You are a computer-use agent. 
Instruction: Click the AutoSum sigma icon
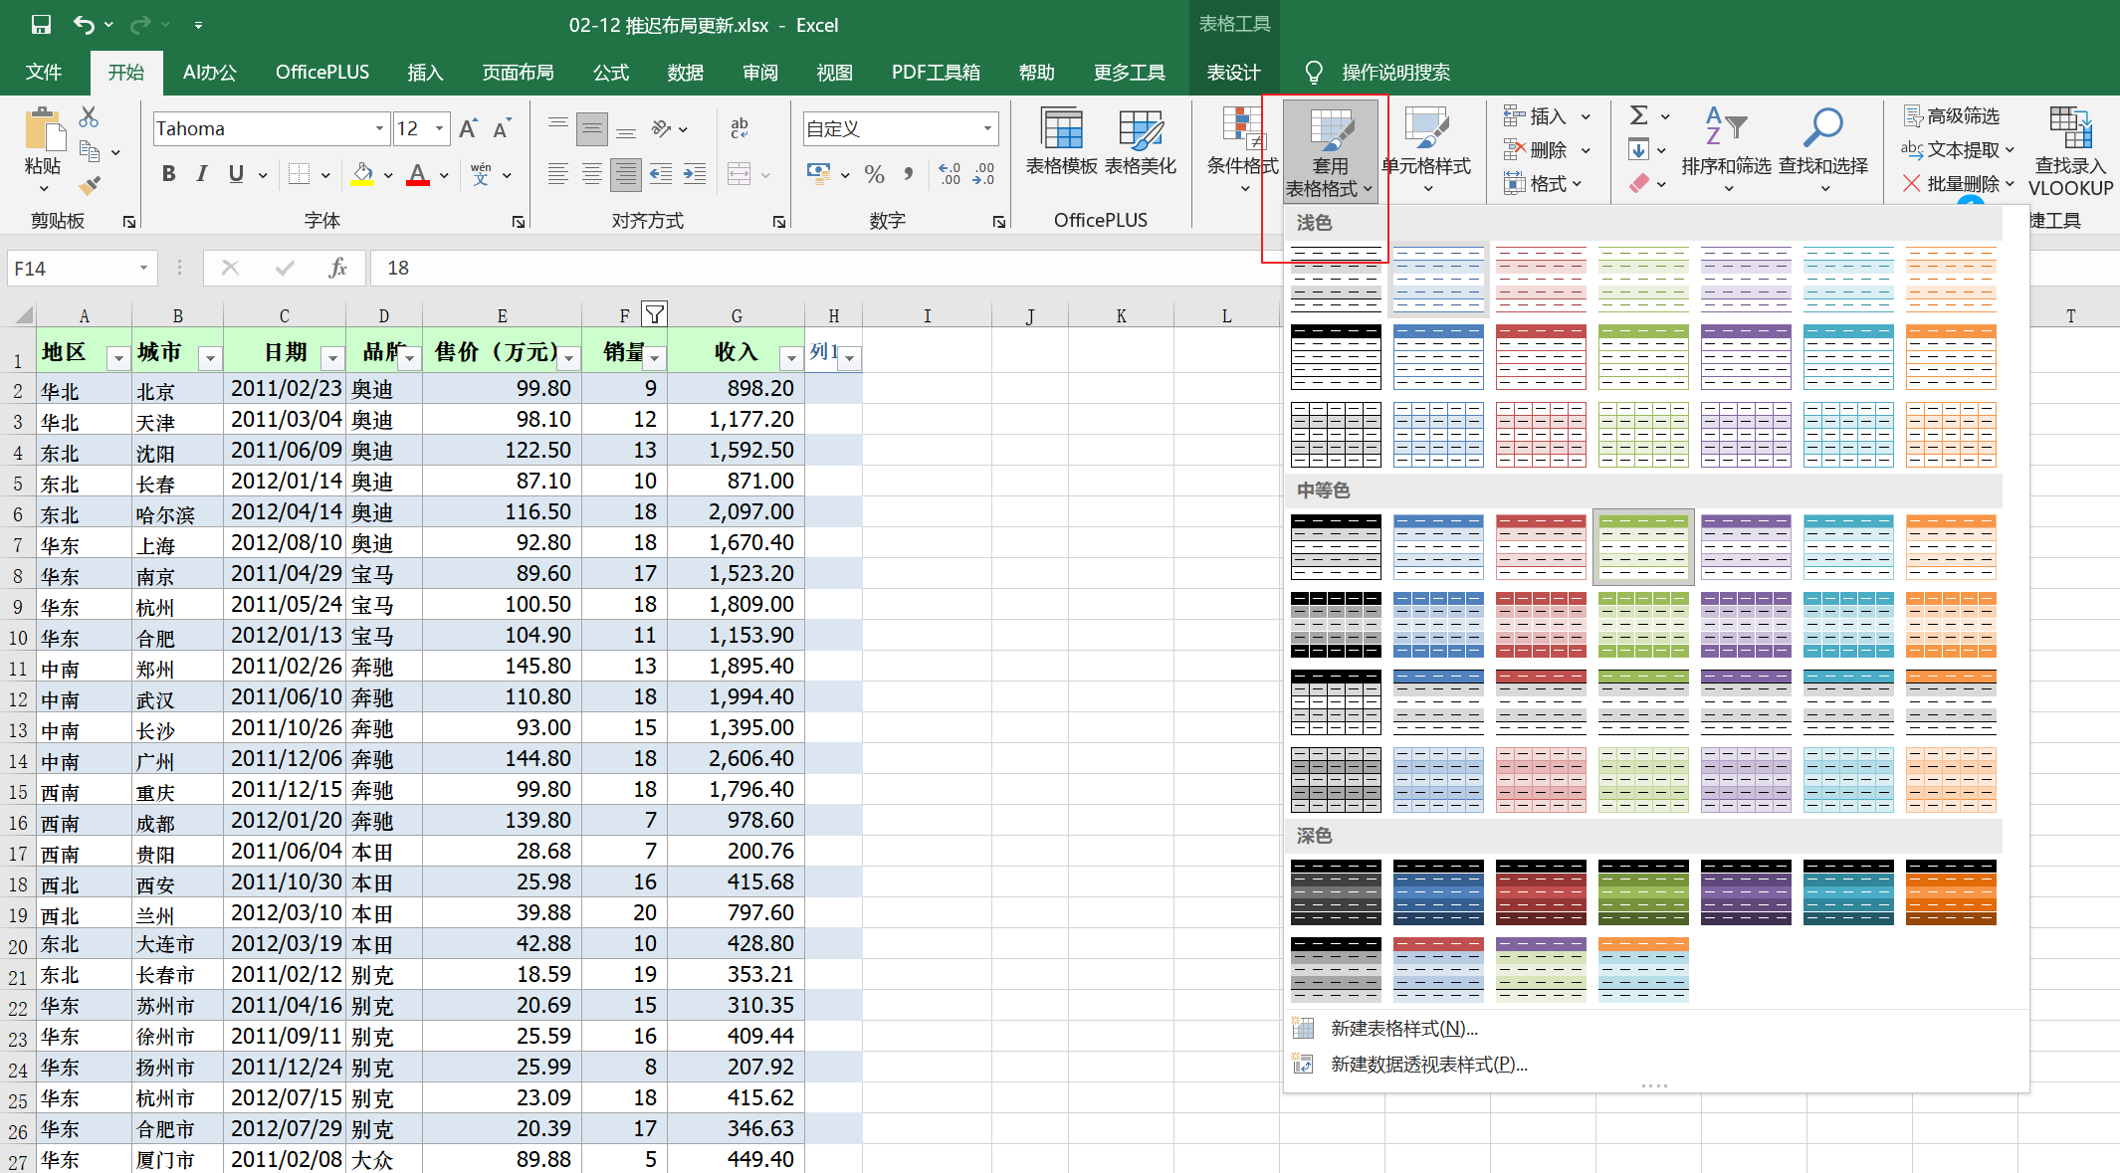pos(1639,115)
